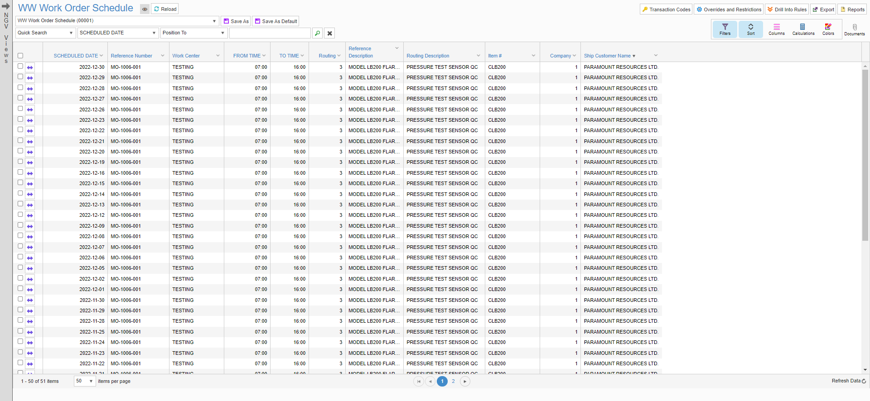
Task: Tick the select-all header checkbox
Action: tap(20, 56)
